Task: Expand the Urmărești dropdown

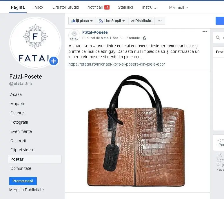Action: [x=112, y=21]
